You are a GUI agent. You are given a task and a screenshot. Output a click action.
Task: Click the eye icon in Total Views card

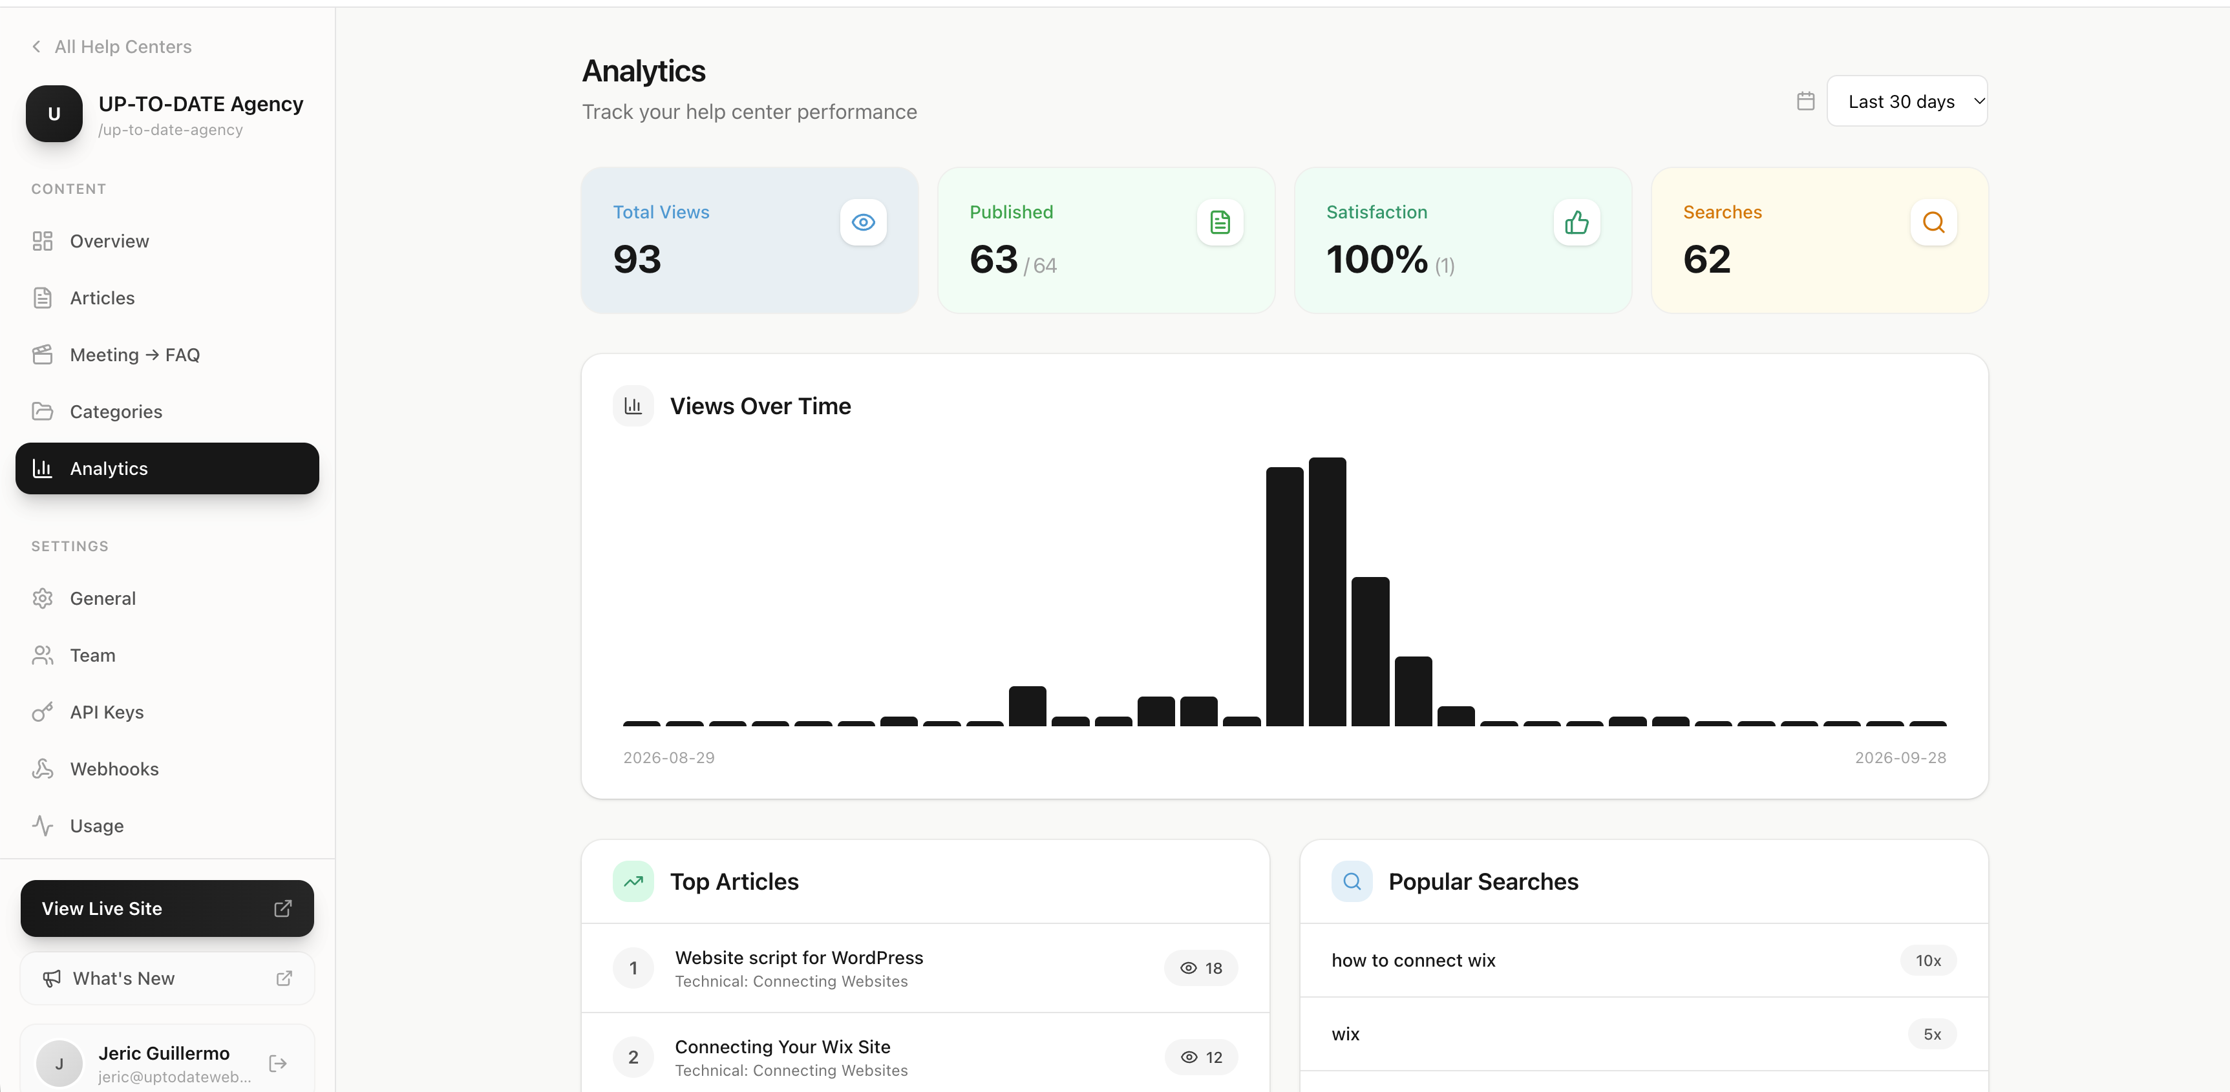pos(863,222)
